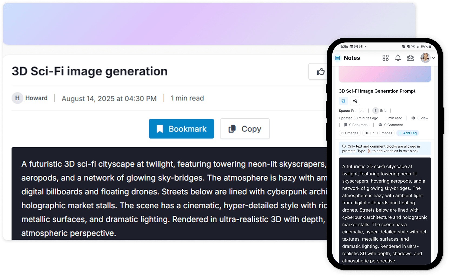Click the save icon under prompt title
Screen dimensions: 451x279
(x=343, y=101)
